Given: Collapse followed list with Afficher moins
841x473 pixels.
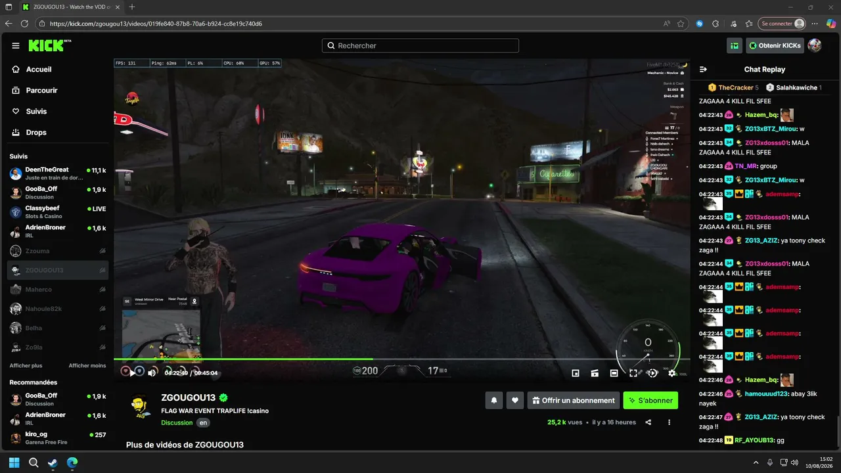Looking at the screenshot, I should (x=87, y=365).
